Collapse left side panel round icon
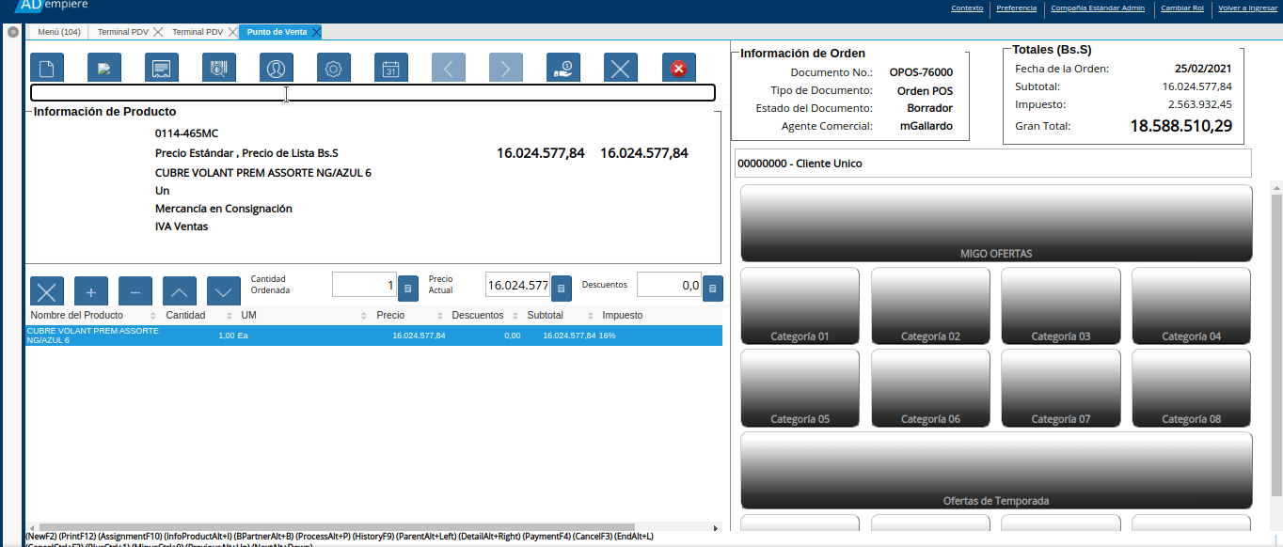 [x=13, y=32]
